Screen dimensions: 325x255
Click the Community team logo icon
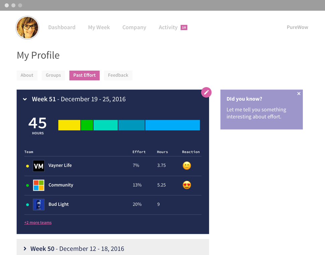(39, 185)
